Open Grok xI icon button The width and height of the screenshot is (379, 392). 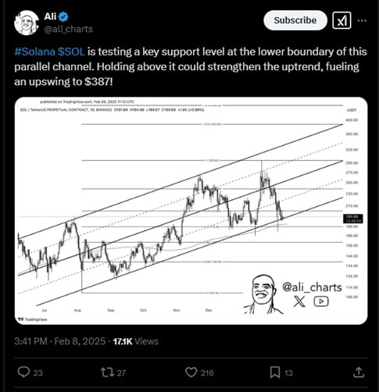pos(341,20)
